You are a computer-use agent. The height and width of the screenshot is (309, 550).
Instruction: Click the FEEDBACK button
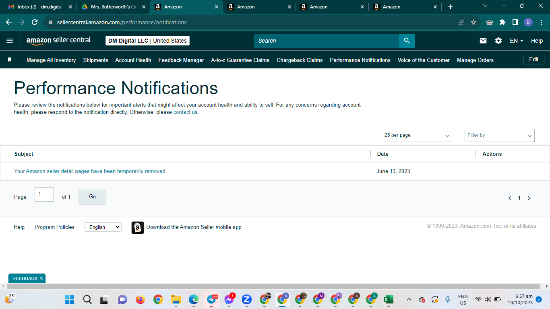pyautogui.click(x=25, y=278)
